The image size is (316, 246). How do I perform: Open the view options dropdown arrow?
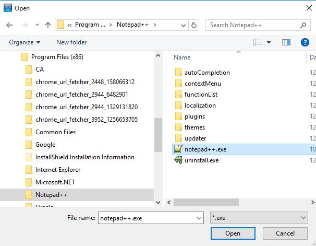[x=269, y=42]
